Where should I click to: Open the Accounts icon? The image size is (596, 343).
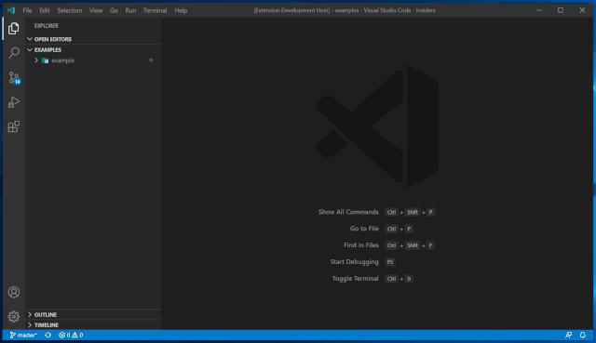pos(14,292)
